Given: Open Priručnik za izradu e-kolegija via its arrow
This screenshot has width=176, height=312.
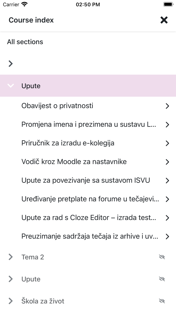Looking at the screenshot, I should [x=167, y=143].
